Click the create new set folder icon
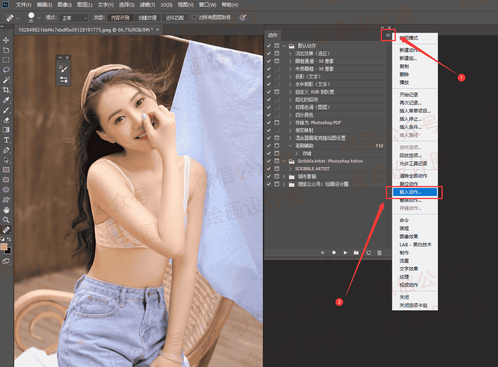 pos(356,252)
